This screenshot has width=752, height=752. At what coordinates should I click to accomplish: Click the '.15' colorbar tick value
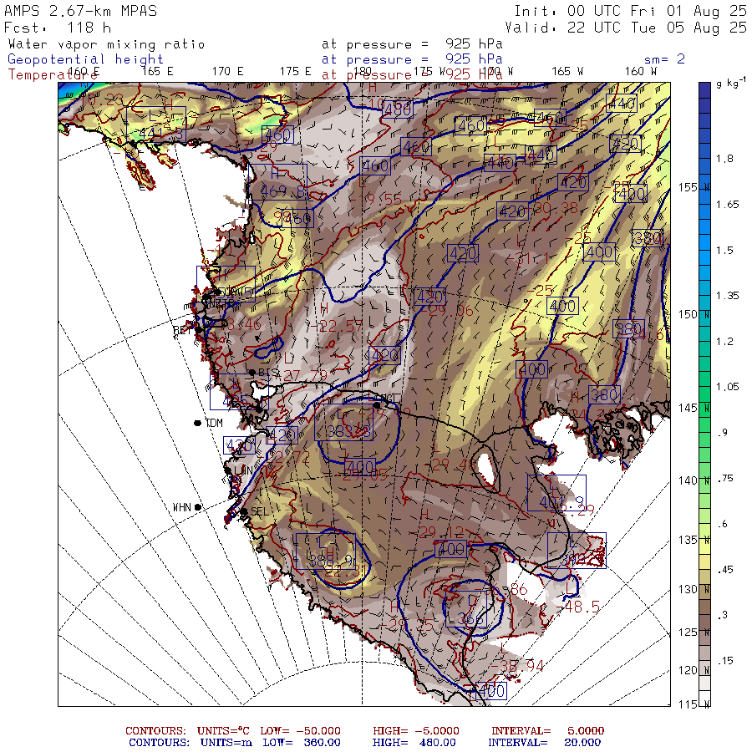tap(725, 661)
